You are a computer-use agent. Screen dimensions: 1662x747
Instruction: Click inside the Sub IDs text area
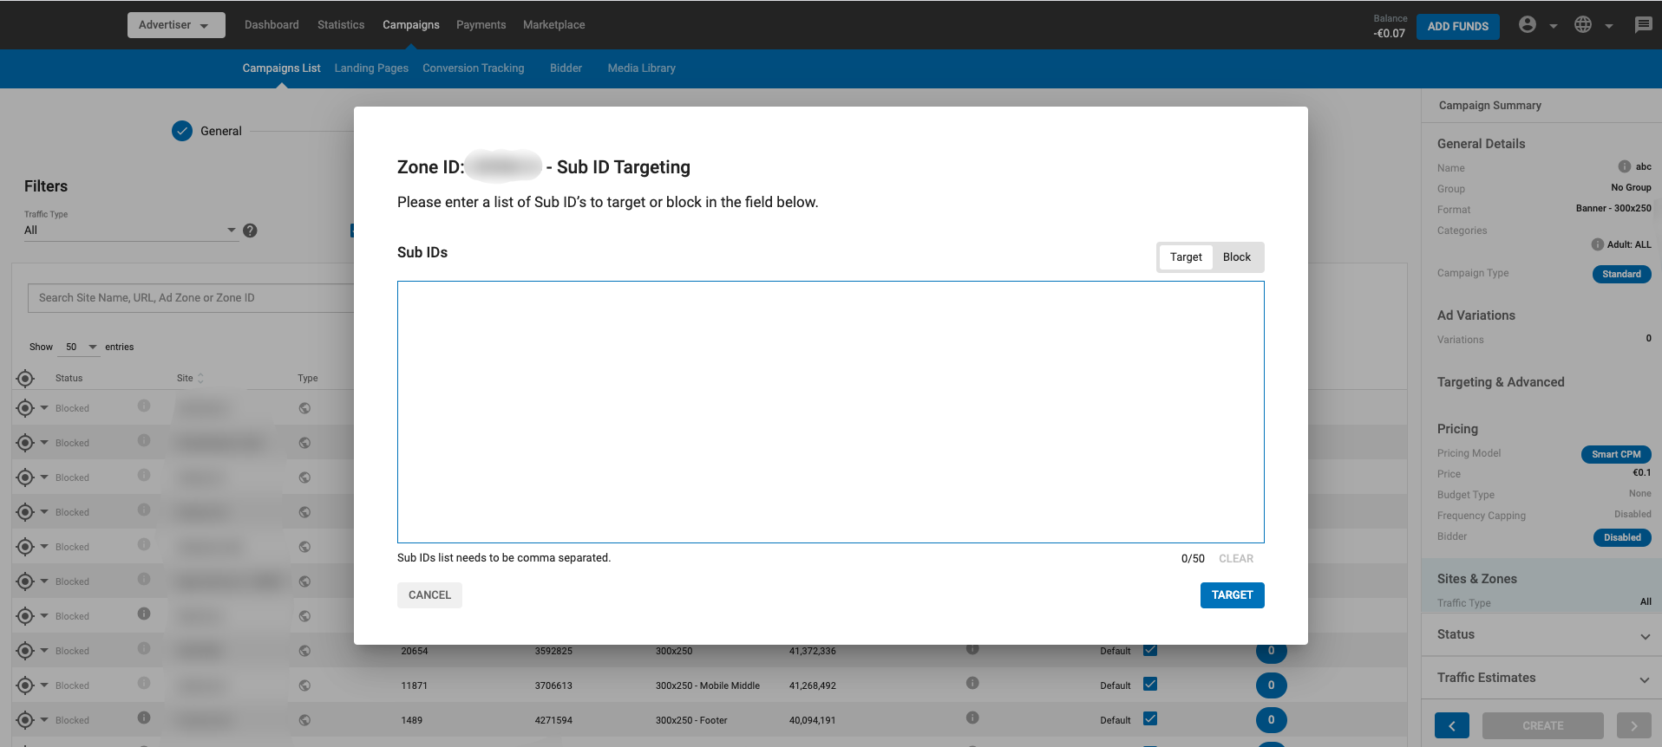830,412
